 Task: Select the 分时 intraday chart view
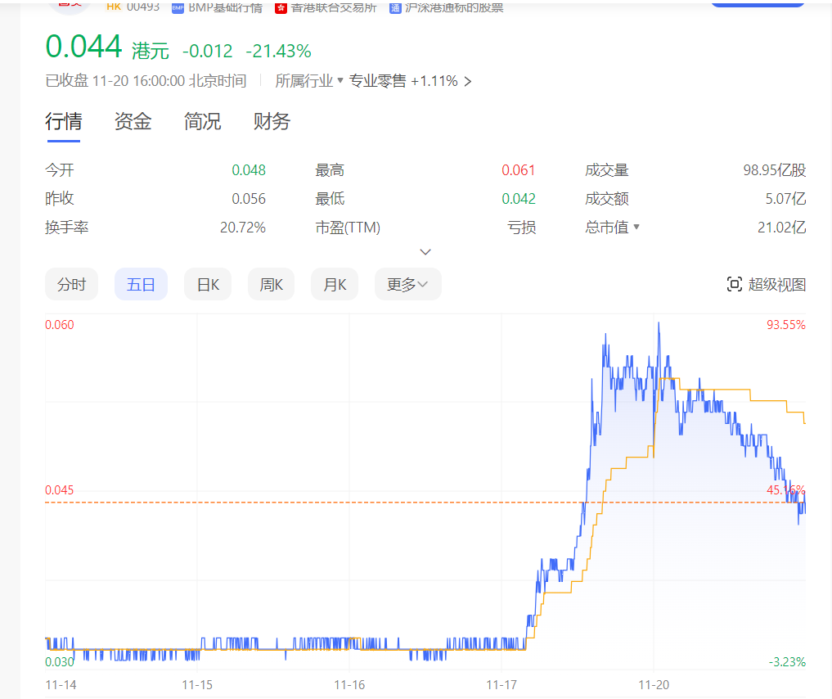click(71, 285)
